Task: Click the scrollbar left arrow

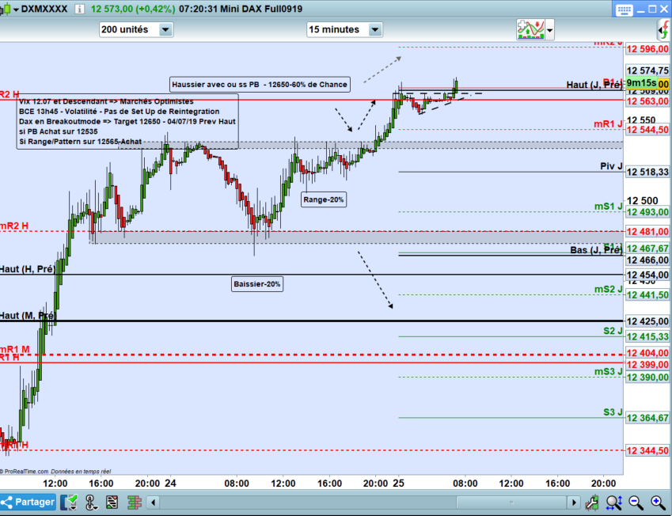Action: point(153,503)
